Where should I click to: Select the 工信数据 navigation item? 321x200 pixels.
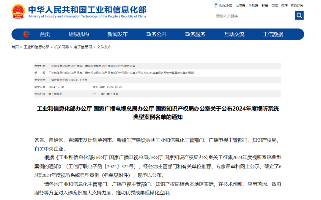tap(273, 34)
